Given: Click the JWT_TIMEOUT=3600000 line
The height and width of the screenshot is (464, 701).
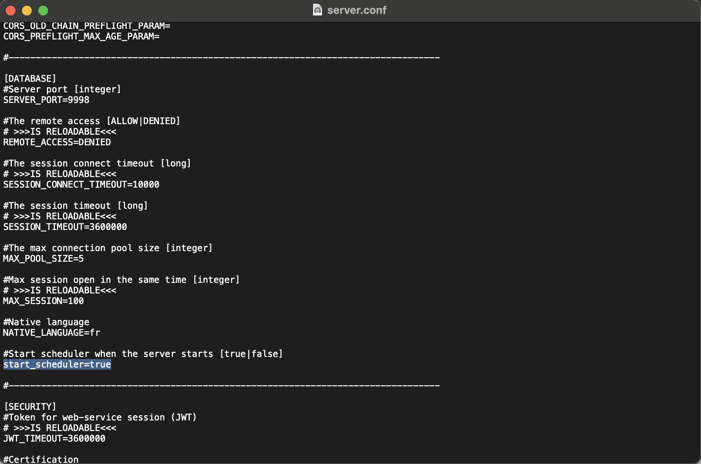Looking at the screenshot, I should coord(54,439).
